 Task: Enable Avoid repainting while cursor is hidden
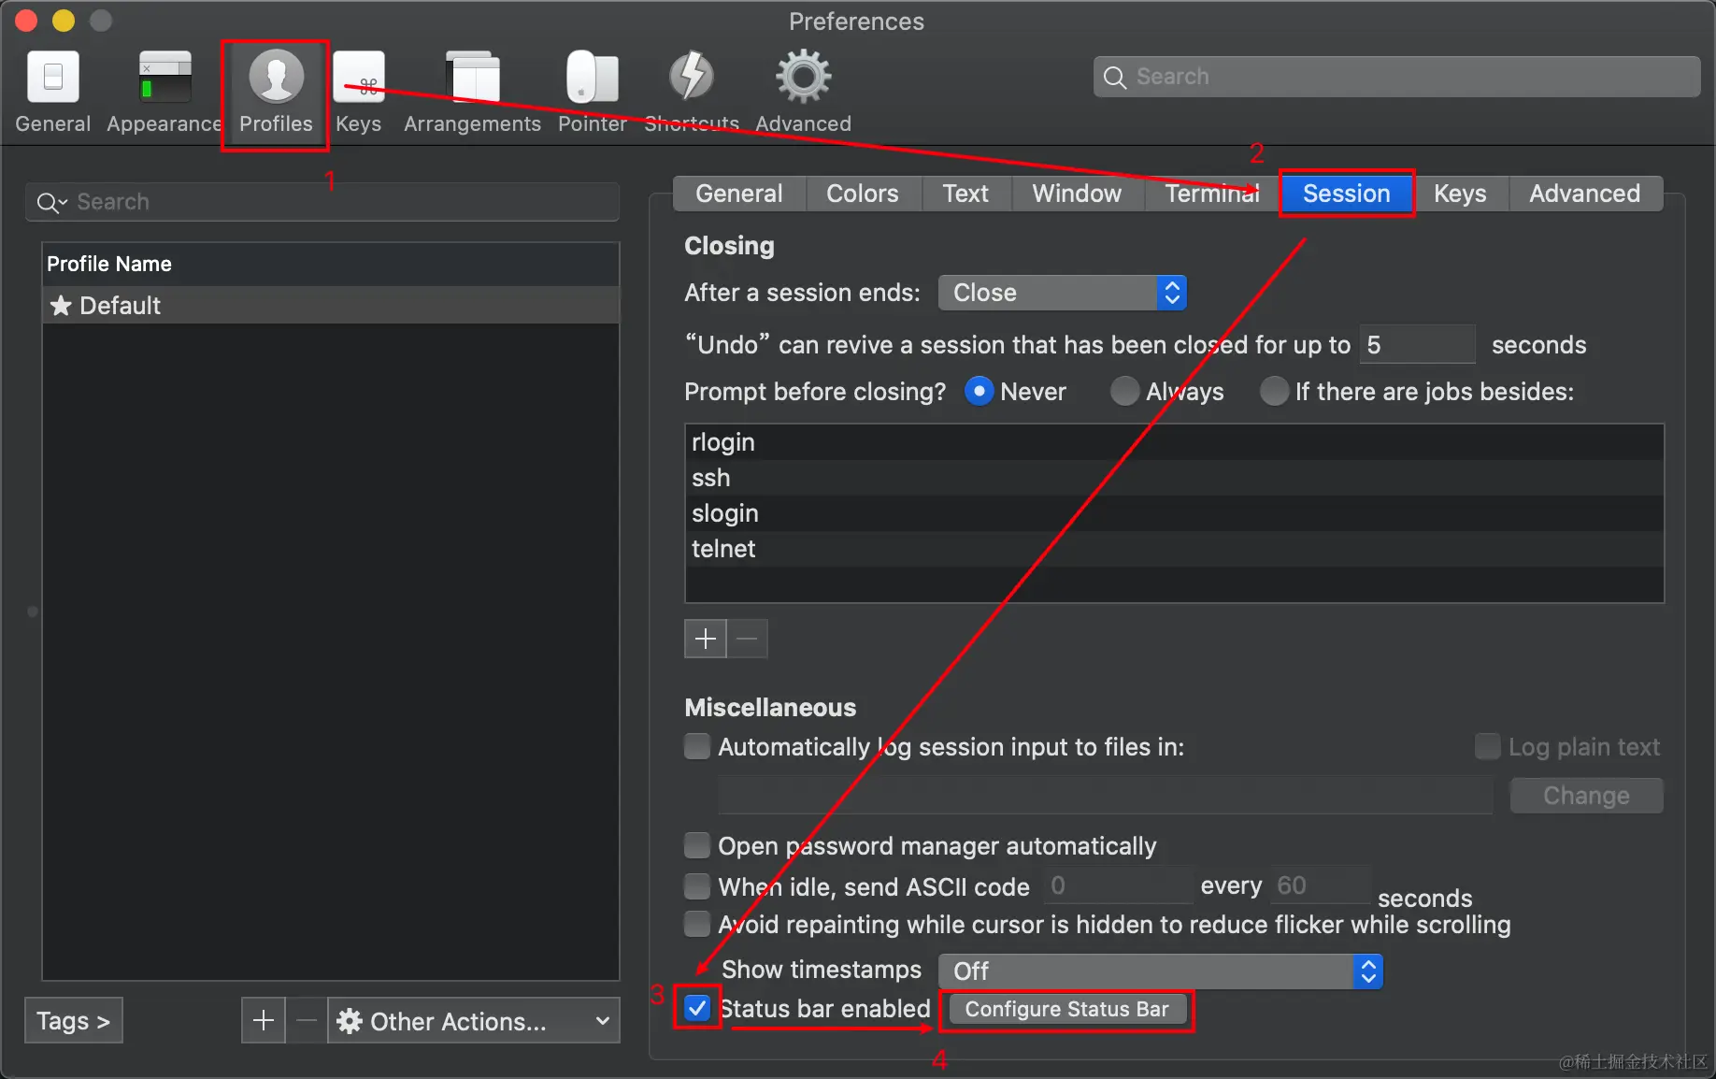pos(697,924)
